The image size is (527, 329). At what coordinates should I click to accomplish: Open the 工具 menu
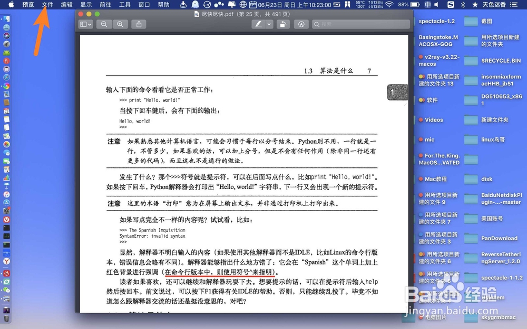(125, 4)
